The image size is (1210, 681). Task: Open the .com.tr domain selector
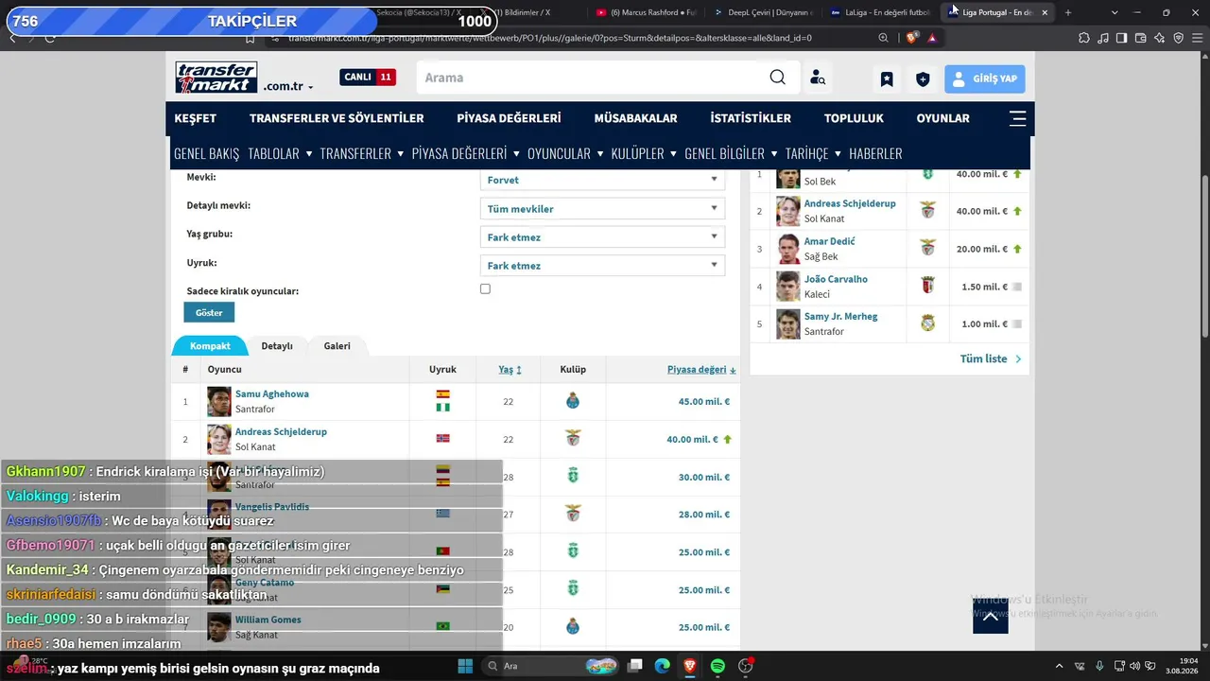288,86
